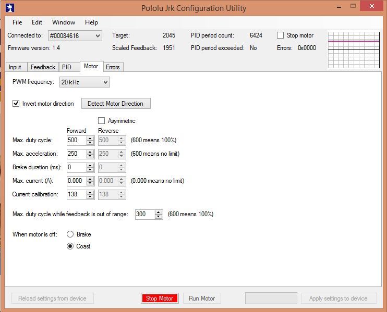The image size is (387, 312).
Task: Enable the Stop motor checkbox
Action: (x=281, y=35)
